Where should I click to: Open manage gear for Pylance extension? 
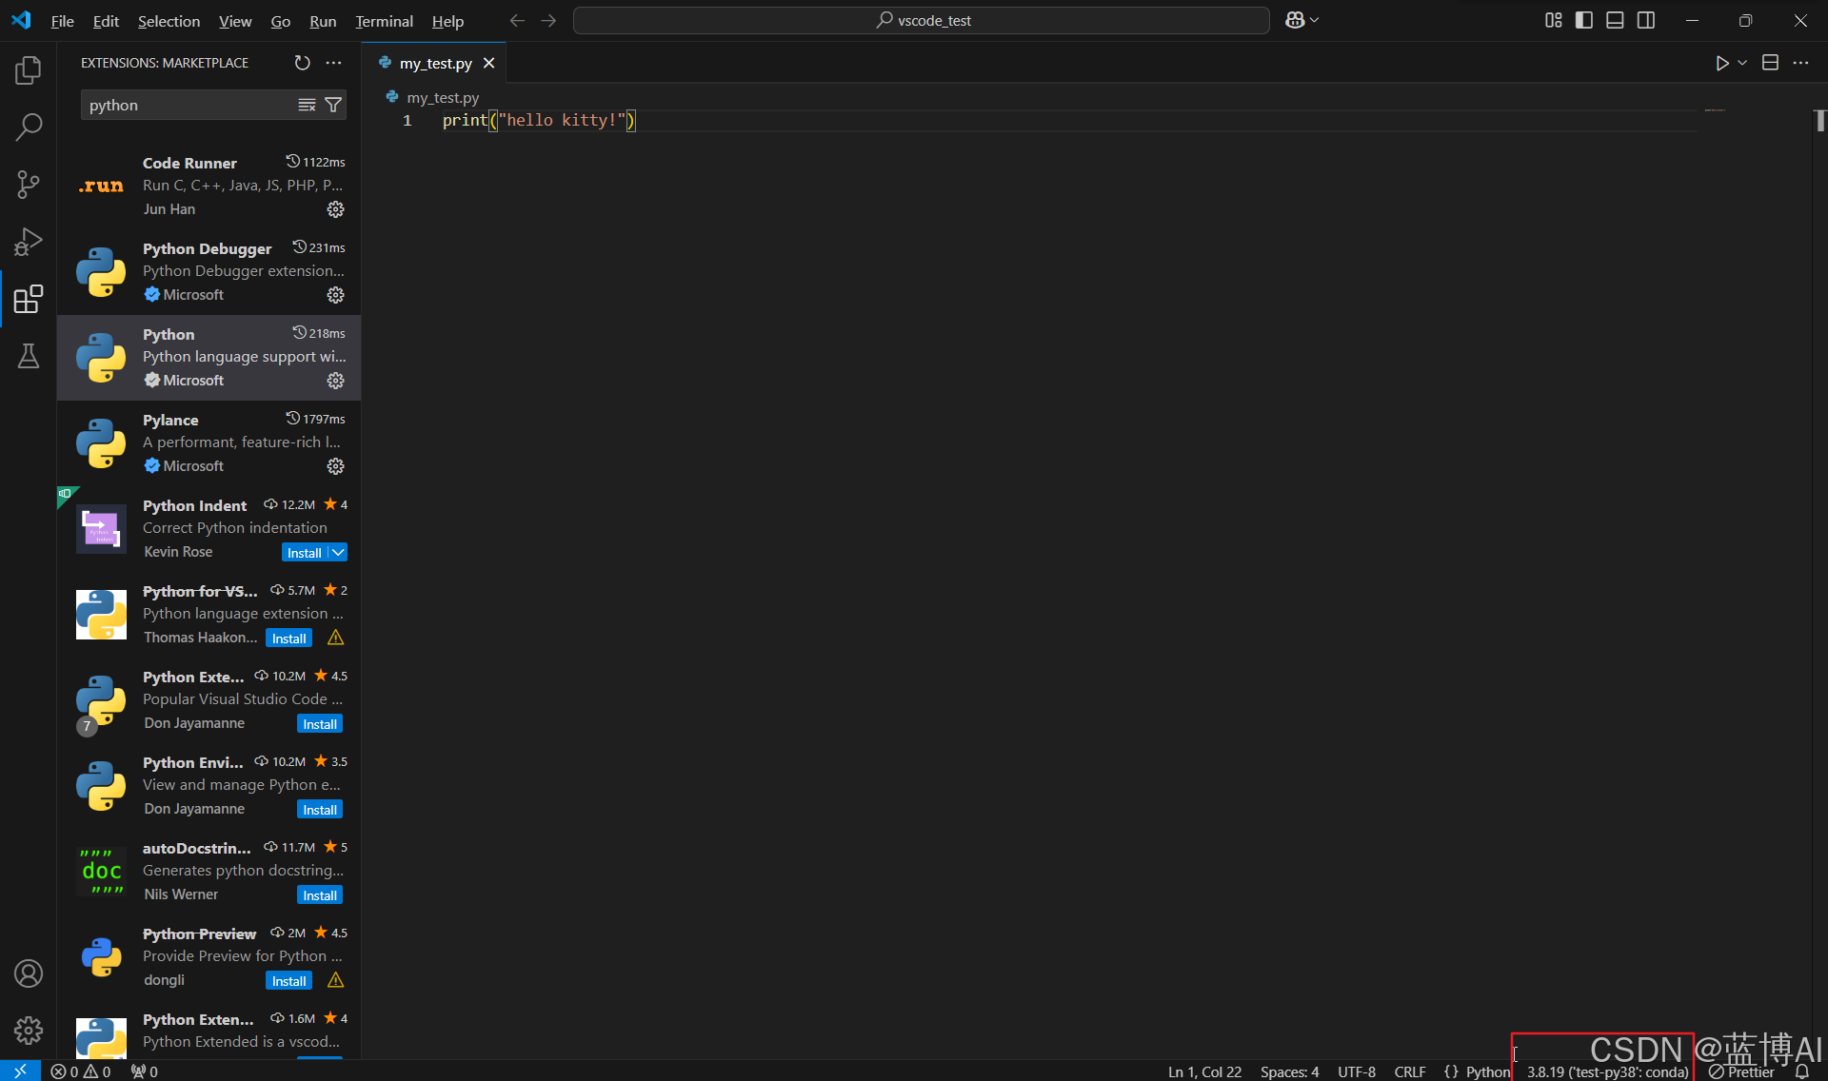pyautogui.click(x=335, y=466)
